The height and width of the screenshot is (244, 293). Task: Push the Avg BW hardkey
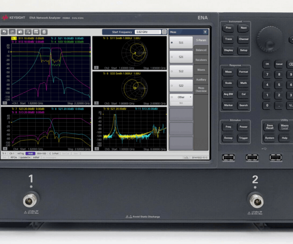point(229,94)
